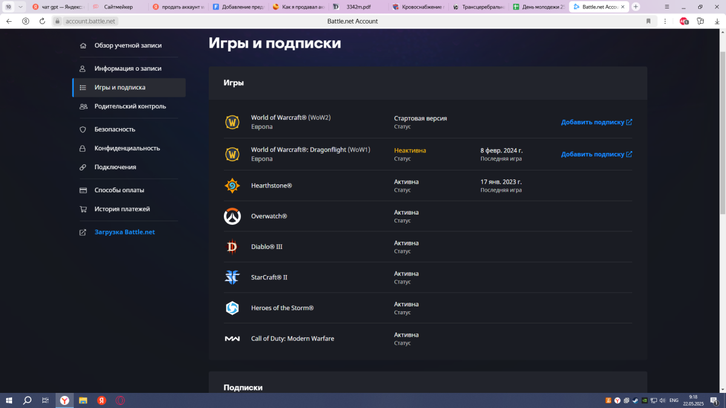Click the browser back arrow

9,21
